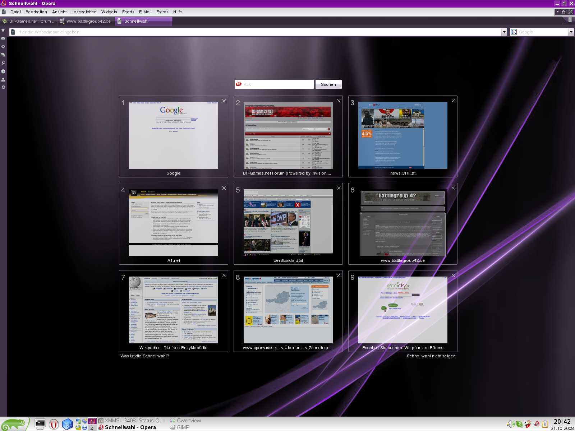Open the news.ORF.at speed dial thumbnail
The image size is (575, 431).
pos(403,135)
